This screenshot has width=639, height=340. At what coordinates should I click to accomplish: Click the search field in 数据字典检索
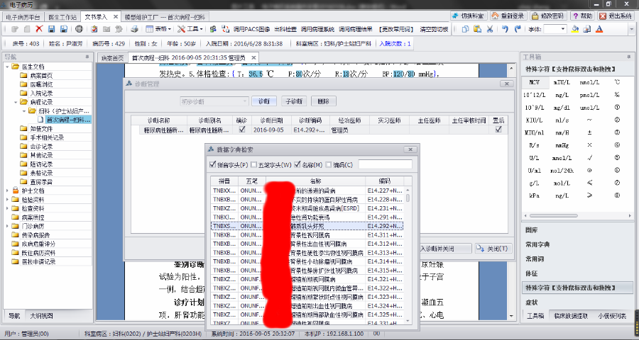(x=385, y=164)
